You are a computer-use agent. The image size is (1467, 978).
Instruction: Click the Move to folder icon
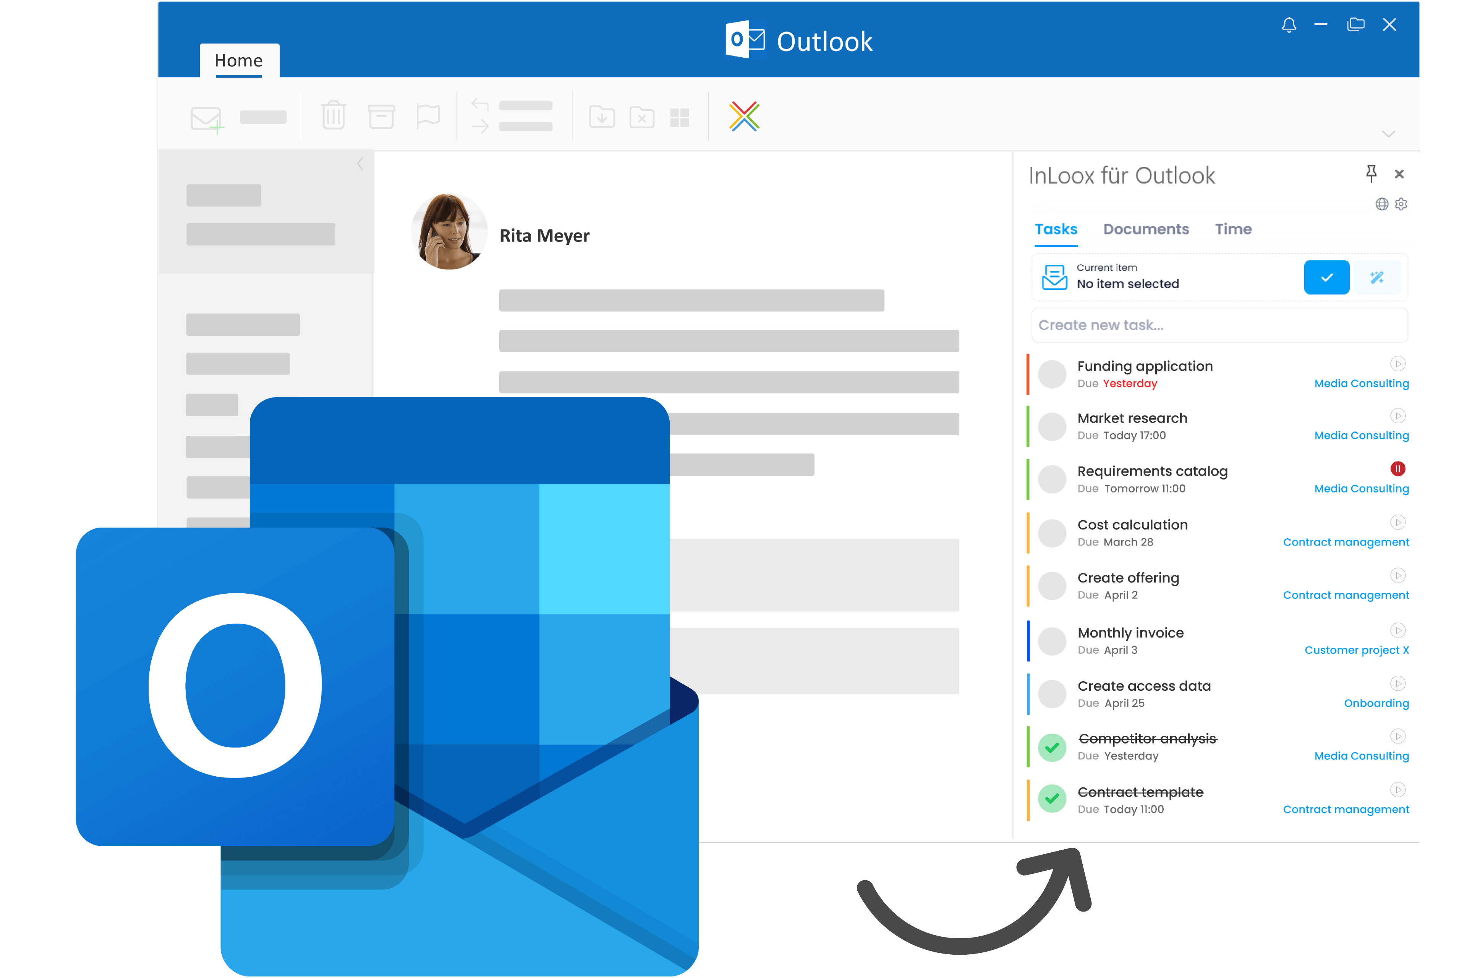coord(602,117)
